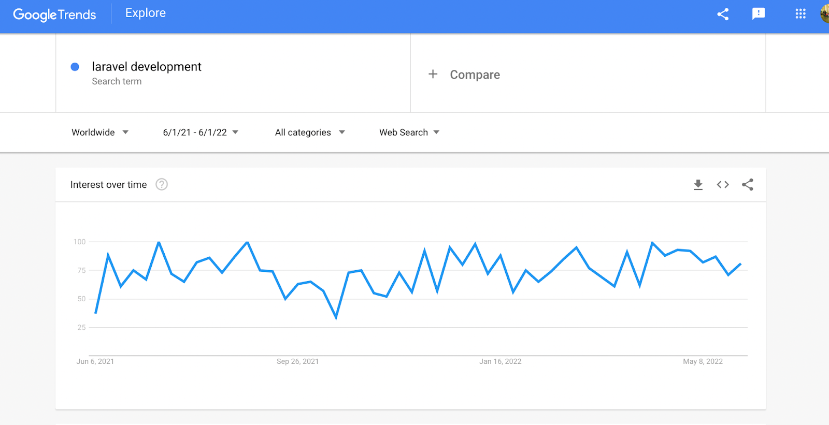Click the help icon next to Interest over time
The height and width of the screenshot is (425, 829).
(161, 184)
